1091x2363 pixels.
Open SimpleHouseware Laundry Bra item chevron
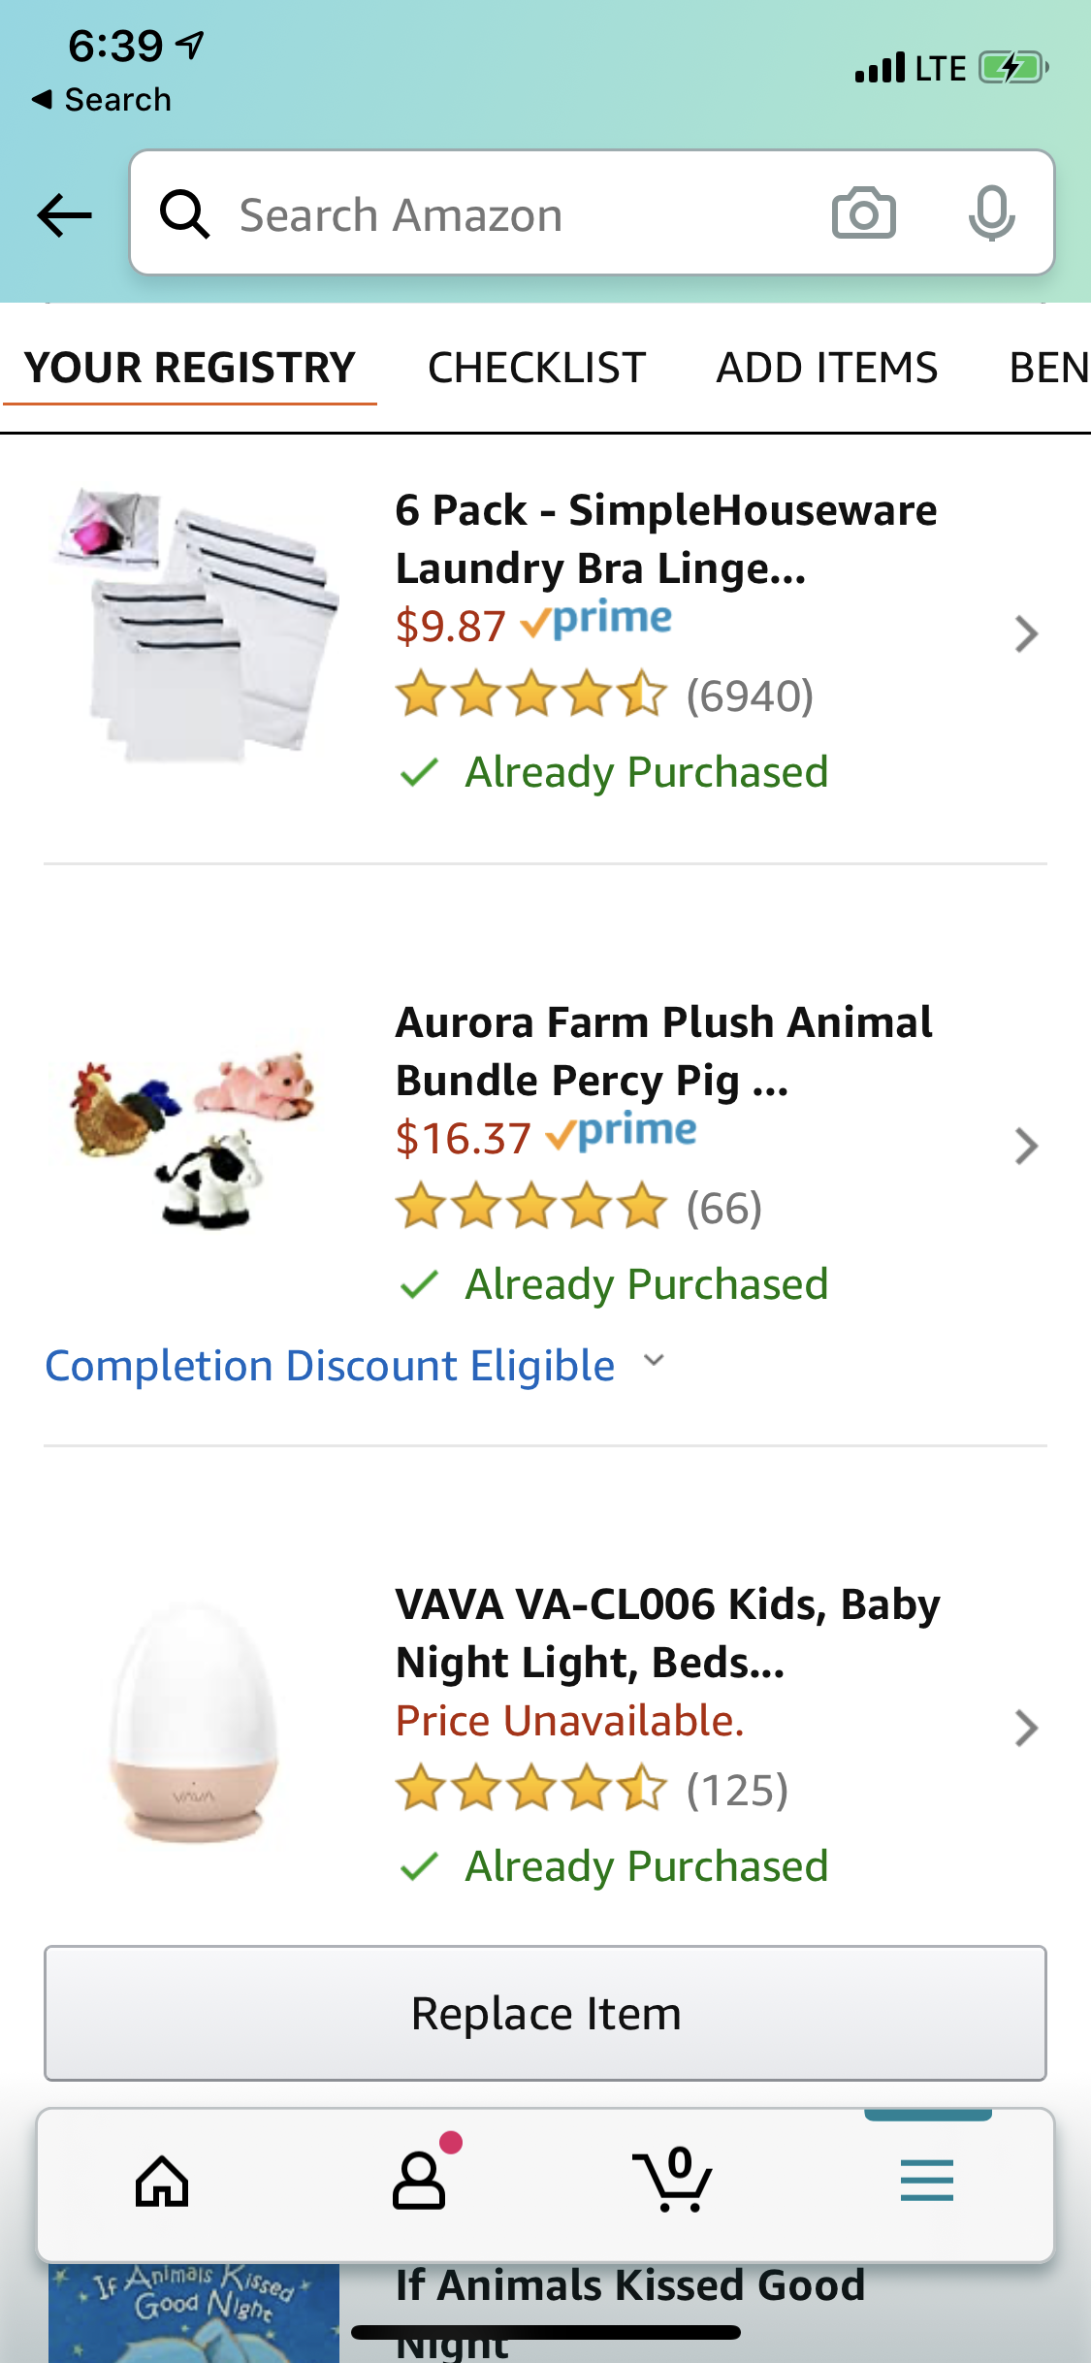click(x=1025, y=634)
